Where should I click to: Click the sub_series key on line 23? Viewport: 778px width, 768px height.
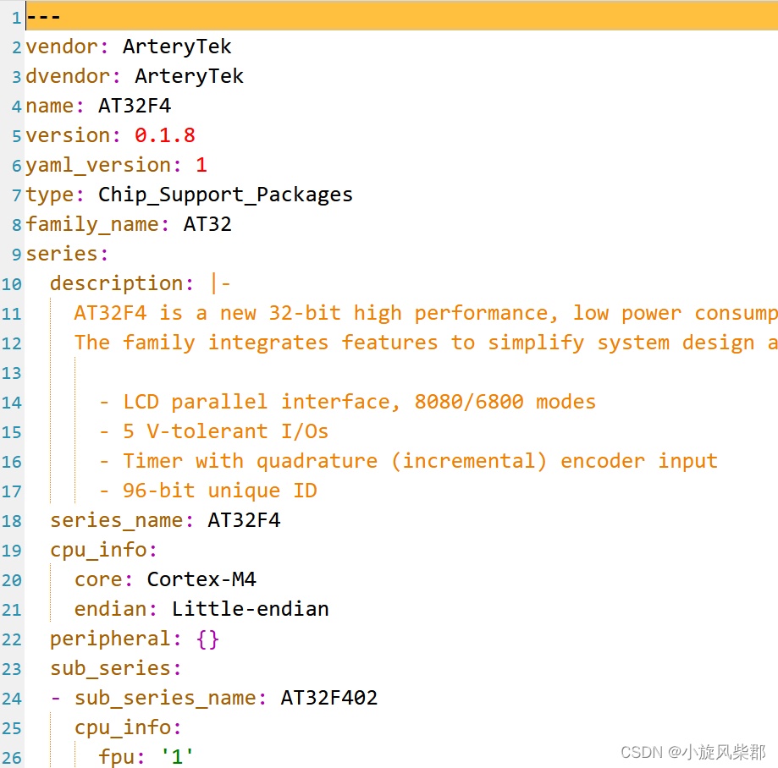[111, 668]
